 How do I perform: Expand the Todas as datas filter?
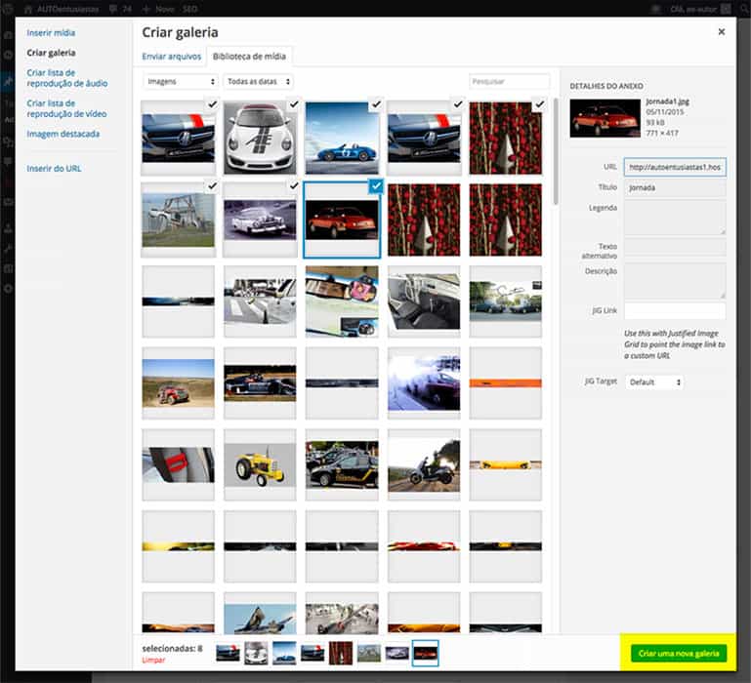(258, 82)
